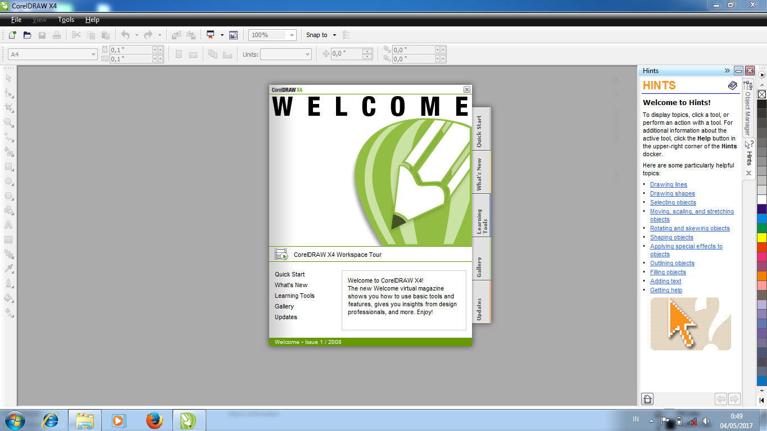Viewport: 767px width, 431px height.
Task: Open the color palette flyout arrow at top
Action: (x=762, y=74)
